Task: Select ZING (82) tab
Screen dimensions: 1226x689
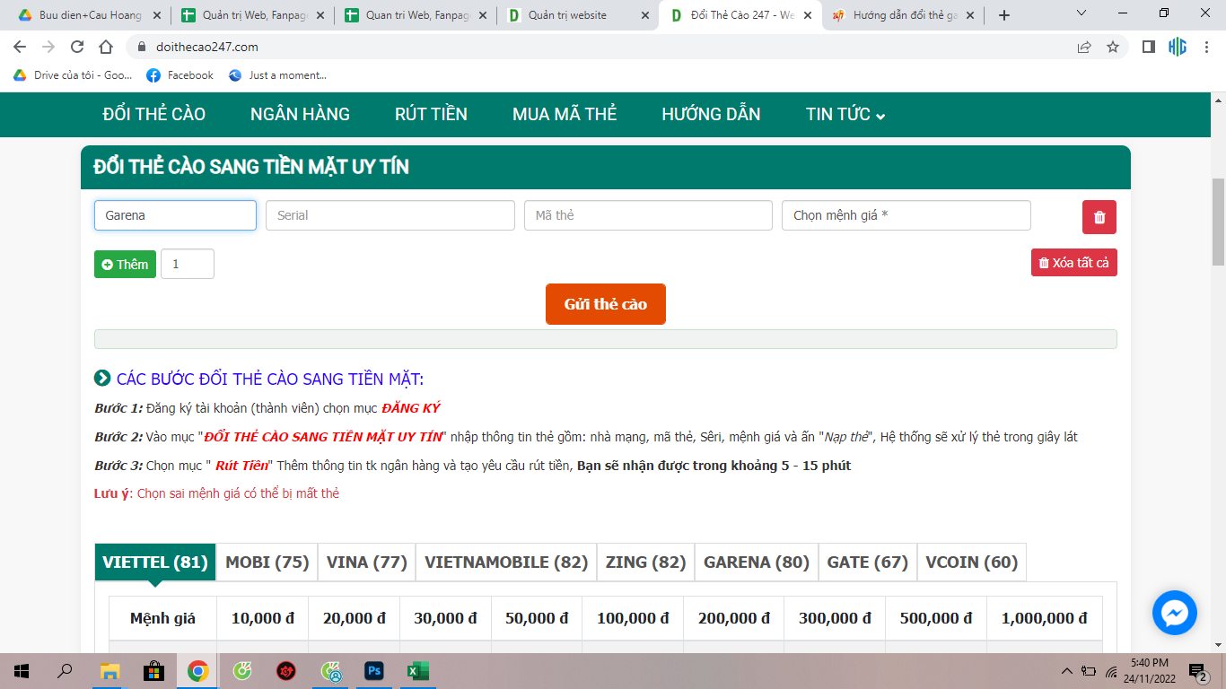Action: coord(646,563)
